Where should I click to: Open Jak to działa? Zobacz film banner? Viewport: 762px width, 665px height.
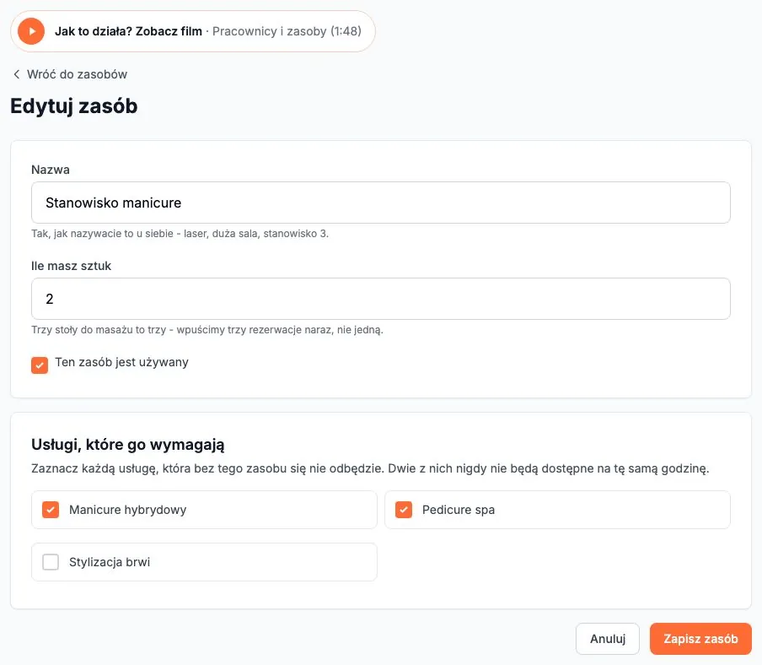[x=192, y=31]
